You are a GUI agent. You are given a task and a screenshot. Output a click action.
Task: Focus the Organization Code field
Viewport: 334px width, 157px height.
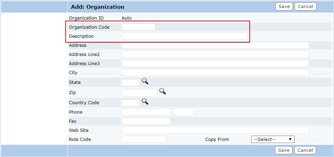pyautogui.click(x=138, y=27)
